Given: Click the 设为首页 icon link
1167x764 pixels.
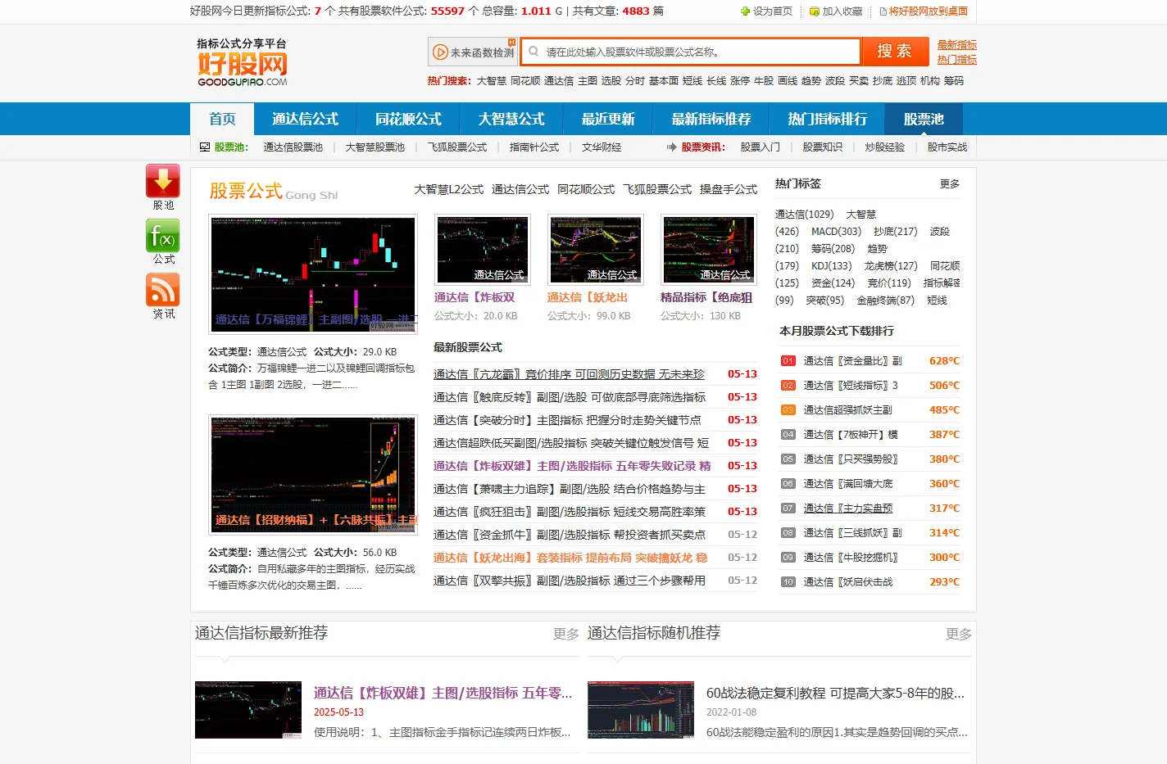Looking at the screenshot, I should pyautogui.click(x=766, y=11).
